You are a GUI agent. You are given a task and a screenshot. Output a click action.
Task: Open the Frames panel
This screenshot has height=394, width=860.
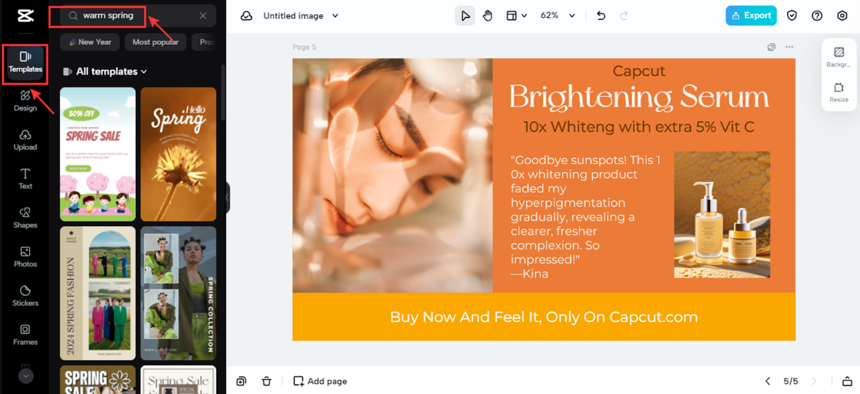25,334
